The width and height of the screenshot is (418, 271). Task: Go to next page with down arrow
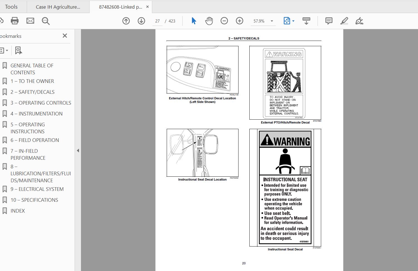point(141,21)
